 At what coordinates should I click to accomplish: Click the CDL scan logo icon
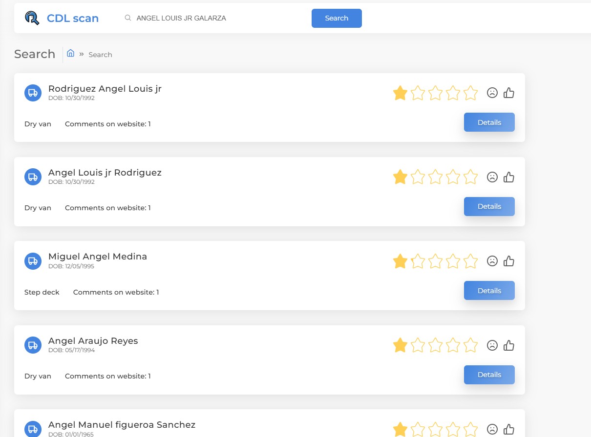click(32, 18)
